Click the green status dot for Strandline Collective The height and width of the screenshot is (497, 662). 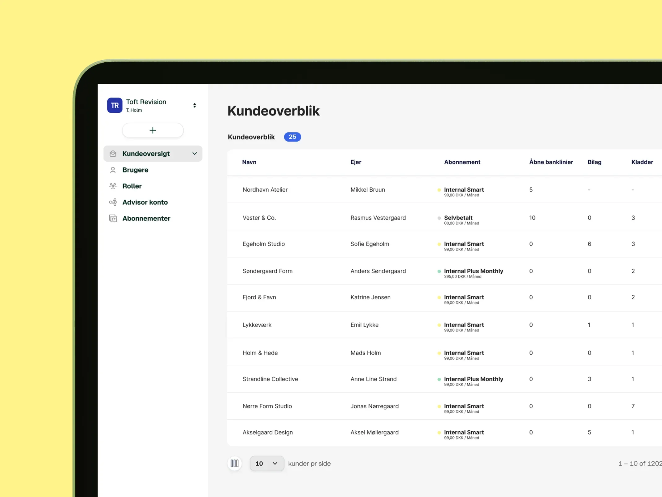tap(439, 379)
